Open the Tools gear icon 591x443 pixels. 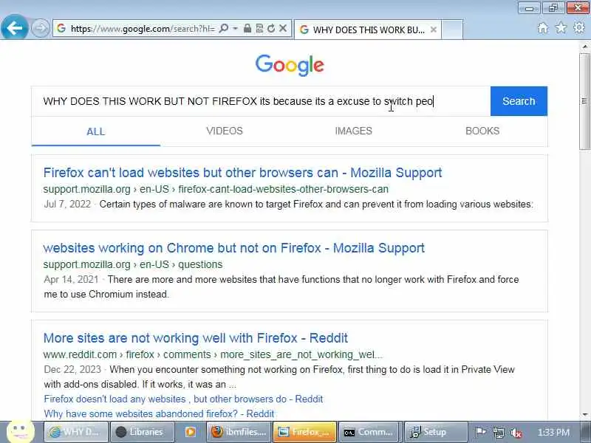(x=579, y=27)
